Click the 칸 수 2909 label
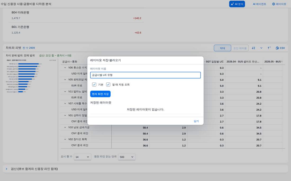The image size is (291, 181). (29, 48)
